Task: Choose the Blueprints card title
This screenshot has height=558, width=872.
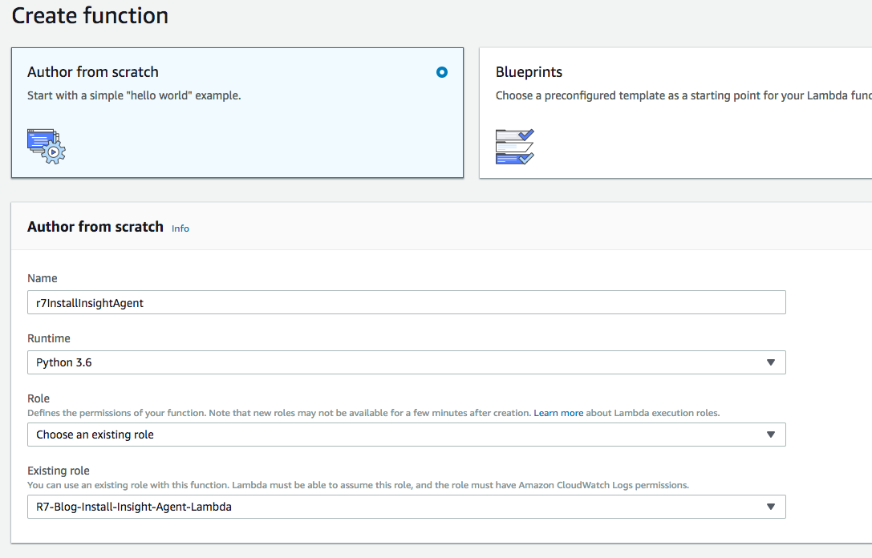Action: (x=529, y=72)
